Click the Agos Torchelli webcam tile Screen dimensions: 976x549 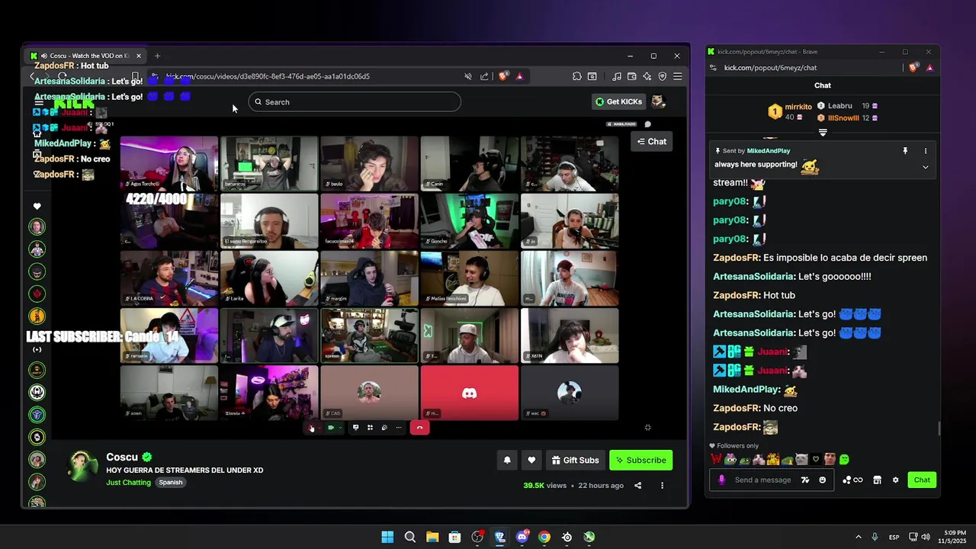coord(169,163)
